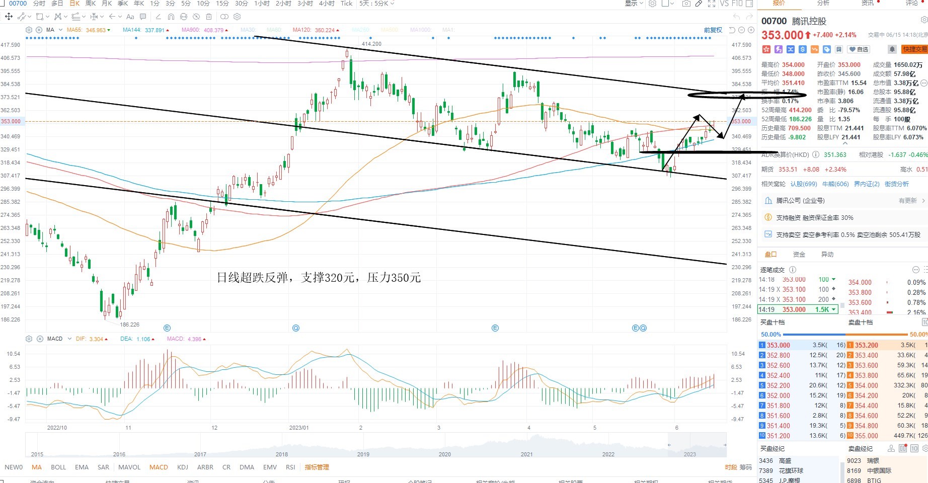Select the BOLL indicator at bottom
This screenshot has width=928, height=483.
click(58, 467)
